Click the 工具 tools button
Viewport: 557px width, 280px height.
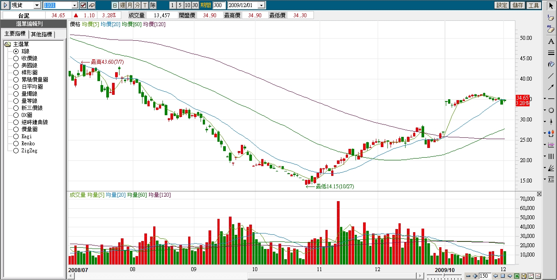pyautogui.click(x=534, y=5)
